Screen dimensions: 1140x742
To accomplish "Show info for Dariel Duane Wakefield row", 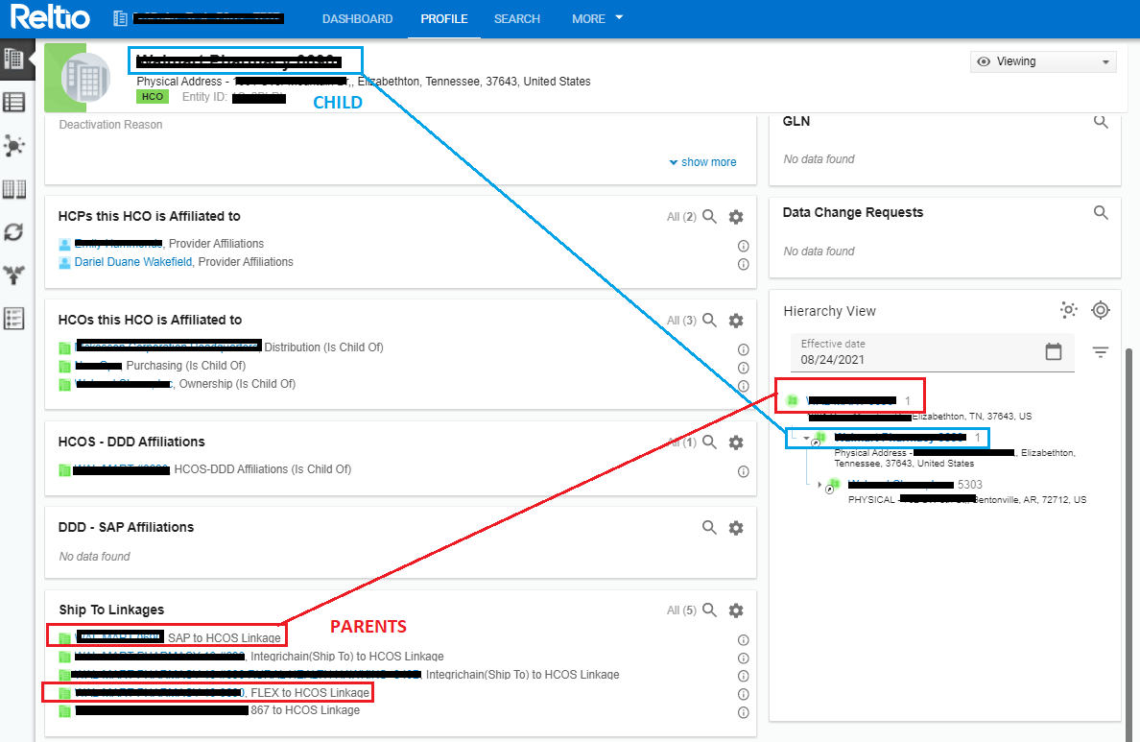I will (x=743, y=264).
